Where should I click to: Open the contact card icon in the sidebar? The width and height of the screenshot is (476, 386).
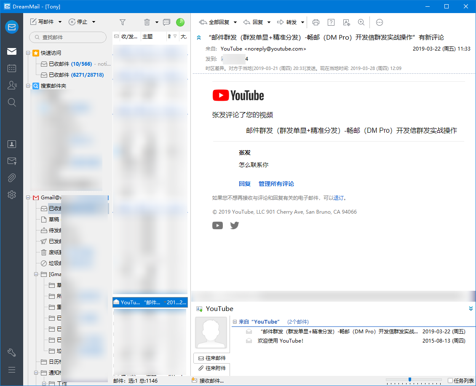pyautogui.click(x=12, y=144)
